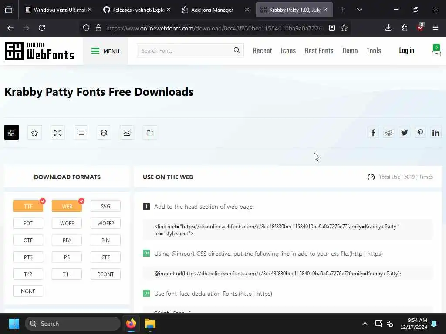Image resolution: width=446 pixels, height=334 pixels.
Task: Select the PT3 download format
Action: 28,257
